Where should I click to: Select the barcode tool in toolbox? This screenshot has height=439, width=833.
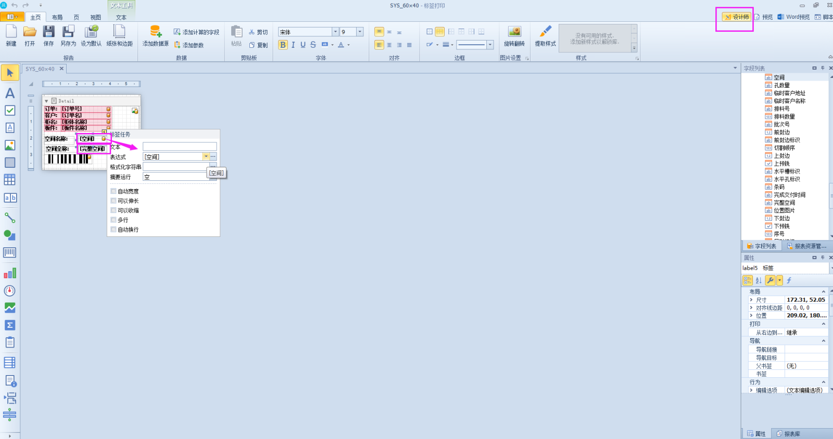[10, 252]
